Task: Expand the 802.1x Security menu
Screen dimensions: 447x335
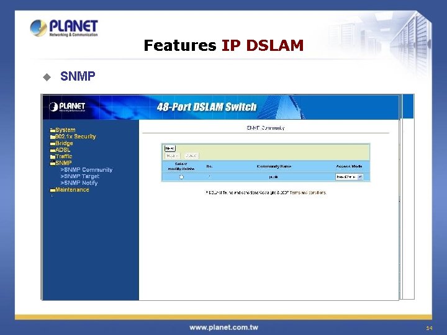Action: (75, 136)
